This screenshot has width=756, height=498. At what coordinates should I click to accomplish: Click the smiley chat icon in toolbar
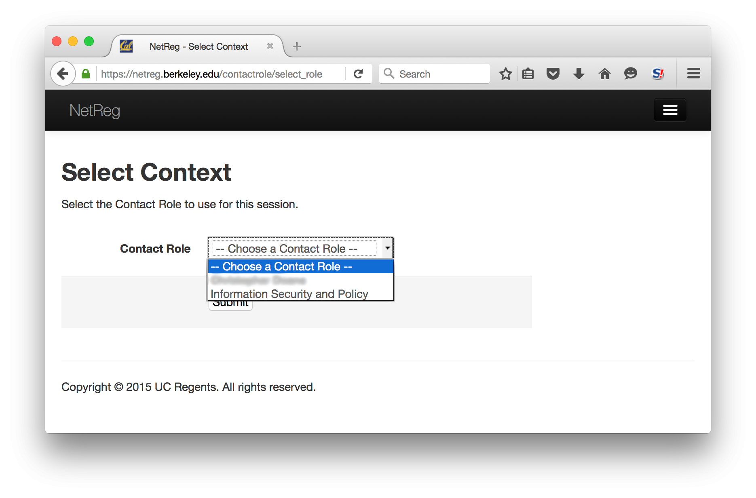click(x=630, y=74)
